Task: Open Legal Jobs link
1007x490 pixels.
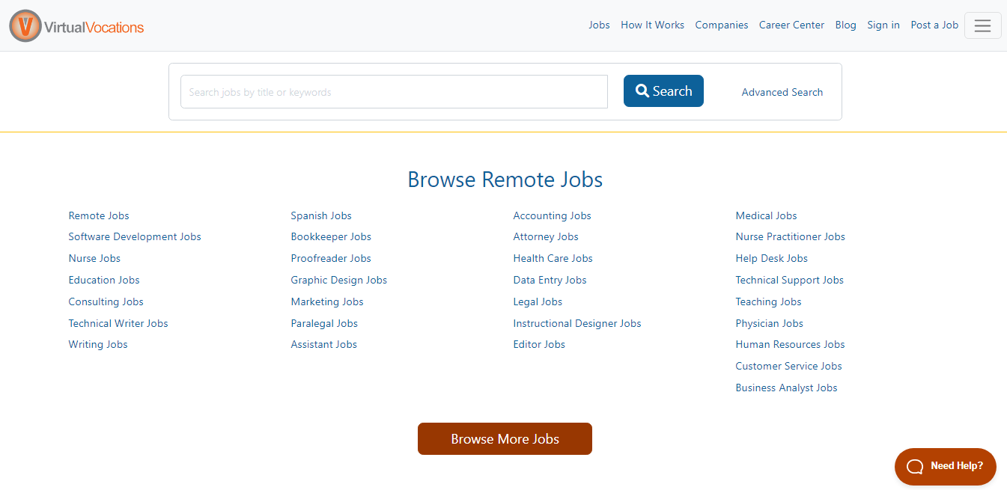Action: pyautogui.click(x=538, y=301)
